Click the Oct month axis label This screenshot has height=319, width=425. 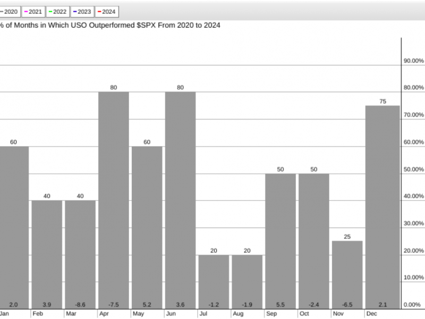click(x=304, y=314)
